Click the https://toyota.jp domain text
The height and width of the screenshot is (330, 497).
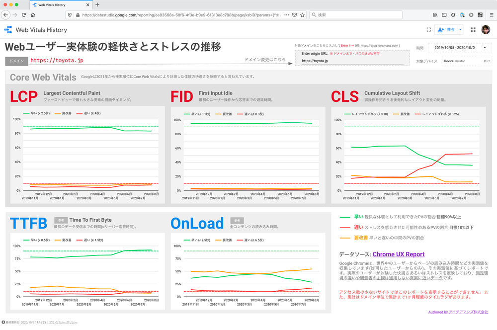click(x=57, y=60)
